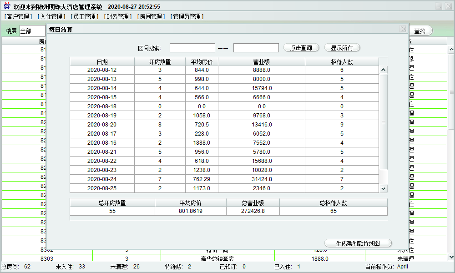This screenshot has height=273, width=455.
Task: Click the 720.5 average price cell
Action: pos(202,125)
